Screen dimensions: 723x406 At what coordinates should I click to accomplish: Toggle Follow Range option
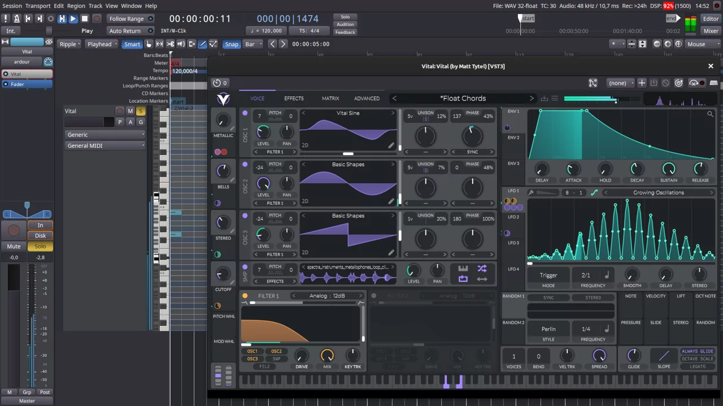pyautogui.click(x=130, y=19)
